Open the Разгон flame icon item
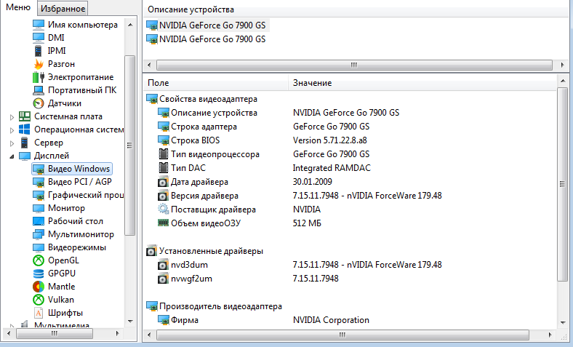This screenshot has width=573, height=347. [39, 64]
